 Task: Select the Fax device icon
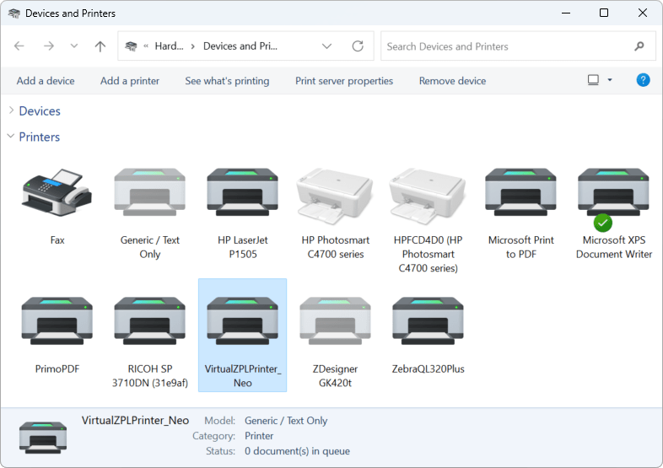pos(57,192)
